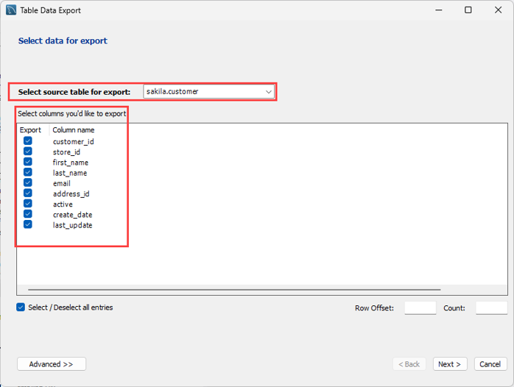This screenshot has height=387, width=514.
Task: Uncheck the active column checkbox
Action: [28, 204]
